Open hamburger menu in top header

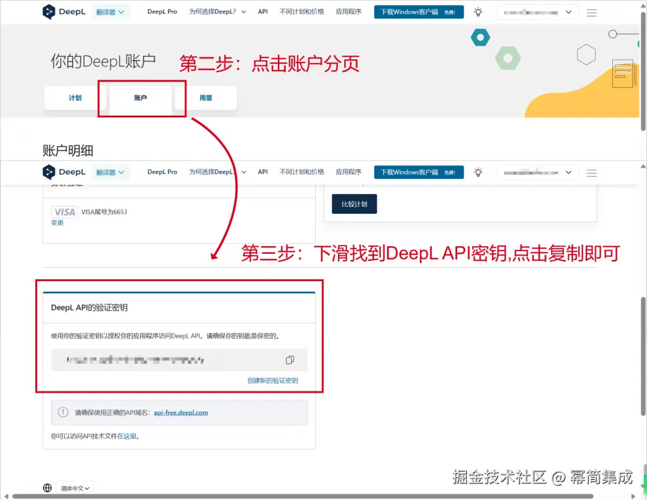[591, 13]
